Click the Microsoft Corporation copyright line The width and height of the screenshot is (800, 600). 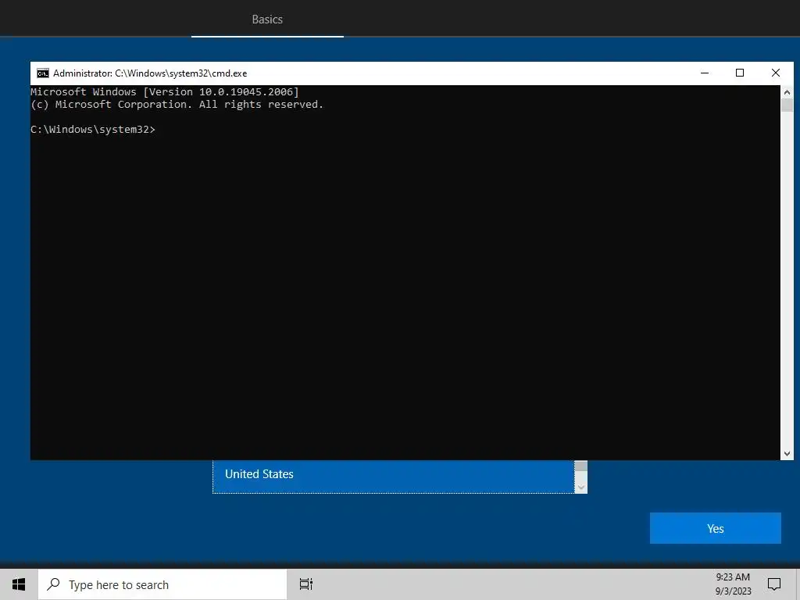click(x=177, y=105)
